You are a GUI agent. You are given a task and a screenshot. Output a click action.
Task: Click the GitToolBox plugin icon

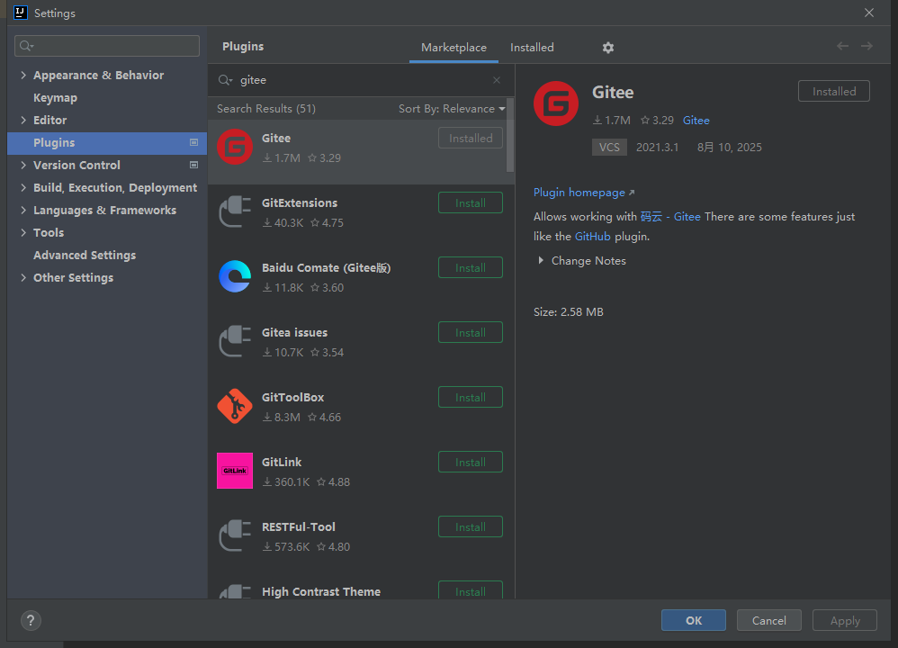point(235,406)
